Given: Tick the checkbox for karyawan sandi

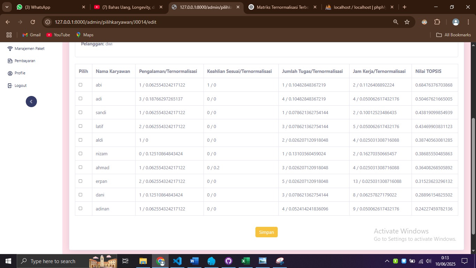Looking at the screenshot, I should point(80,112).
